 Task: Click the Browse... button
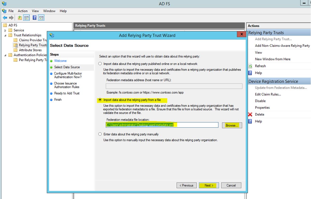coord(232,125)
